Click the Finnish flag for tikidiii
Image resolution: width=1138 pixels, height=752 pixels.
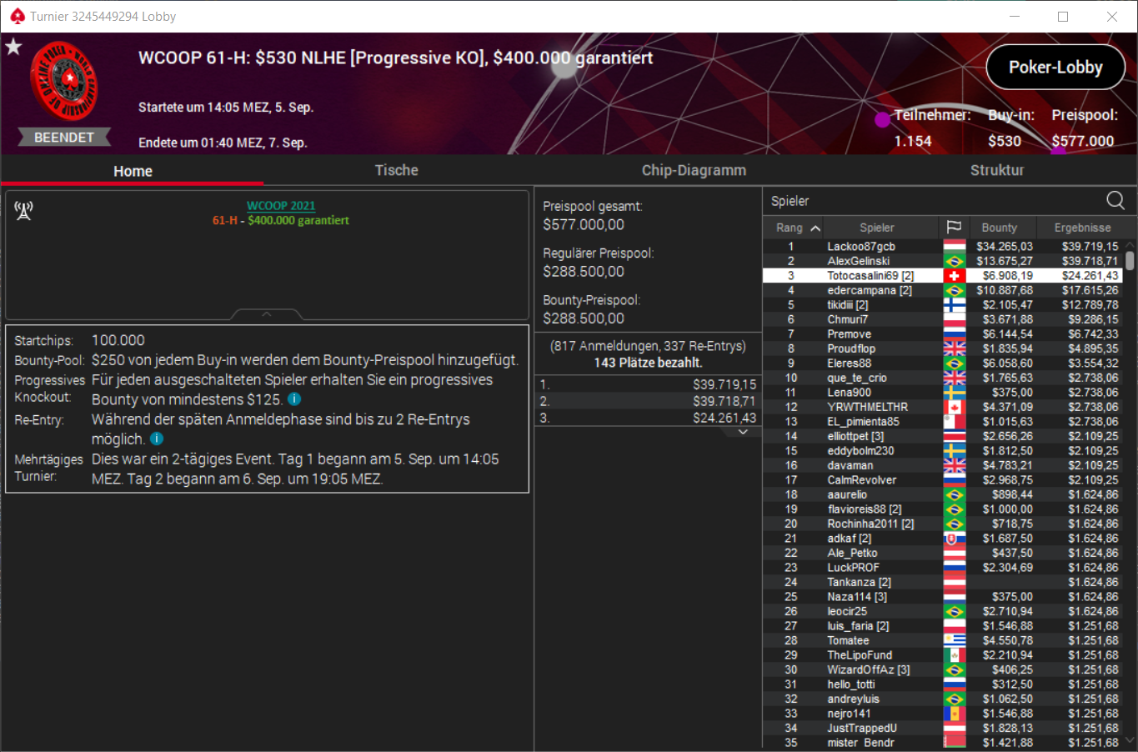tap(954, 305)
